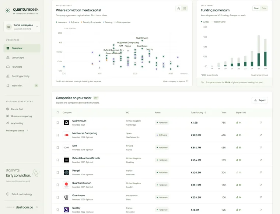Open the Founders page

pyautogui.click(x=22, y=67)
